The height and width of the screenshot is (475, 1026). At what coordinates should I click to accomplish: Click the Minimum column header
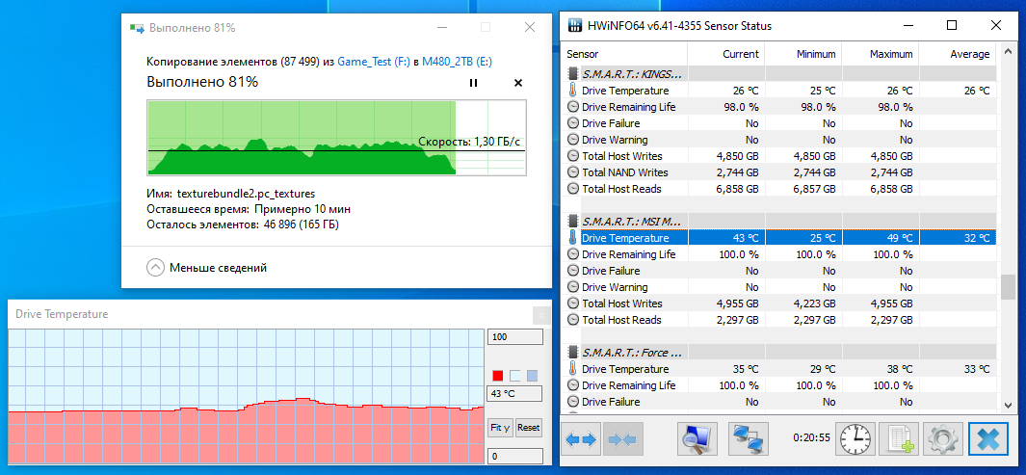(802, 54)
